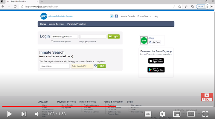This screenshot has width=215, height=119.
Task: Open the Select State dropdown
Action: [55, 66]
